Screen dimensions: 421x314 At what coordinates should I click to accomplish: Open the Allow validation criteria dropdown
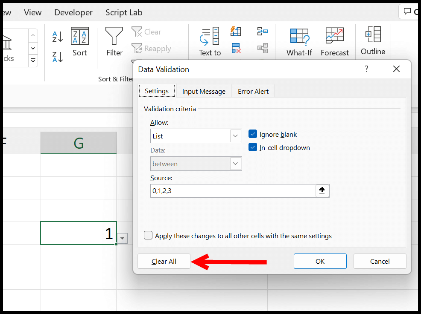click(235, 135)
